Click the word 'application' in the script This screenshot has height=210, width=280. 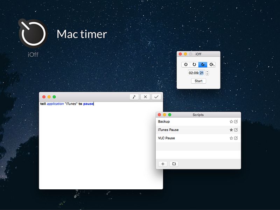coord(55,104)
